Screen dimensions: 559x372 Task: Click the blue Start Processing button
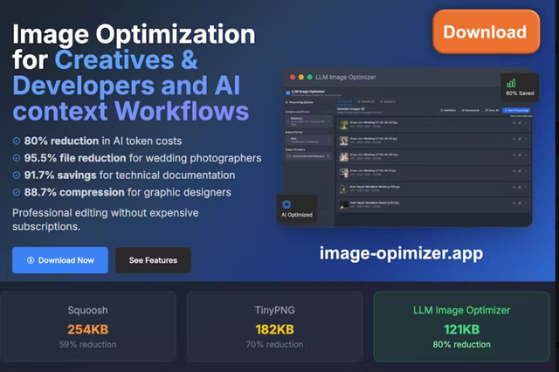coord(516,110)
